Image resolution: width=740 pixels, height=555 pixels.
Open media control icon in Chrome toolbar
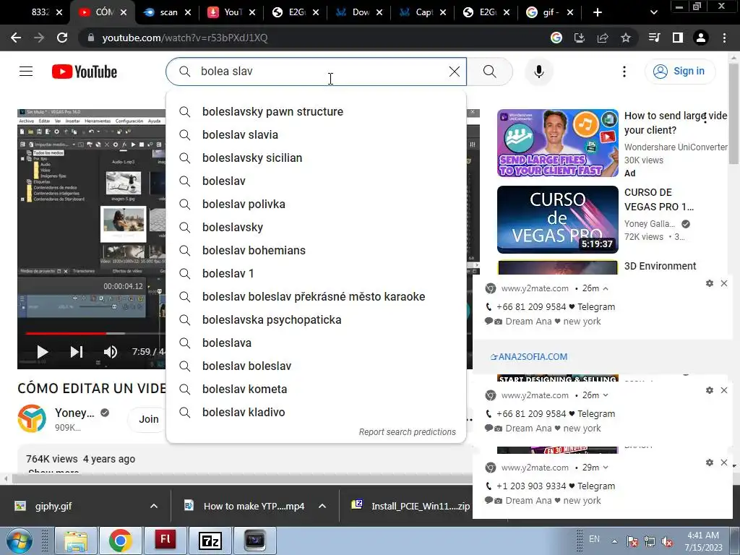[x=654, y=38]
